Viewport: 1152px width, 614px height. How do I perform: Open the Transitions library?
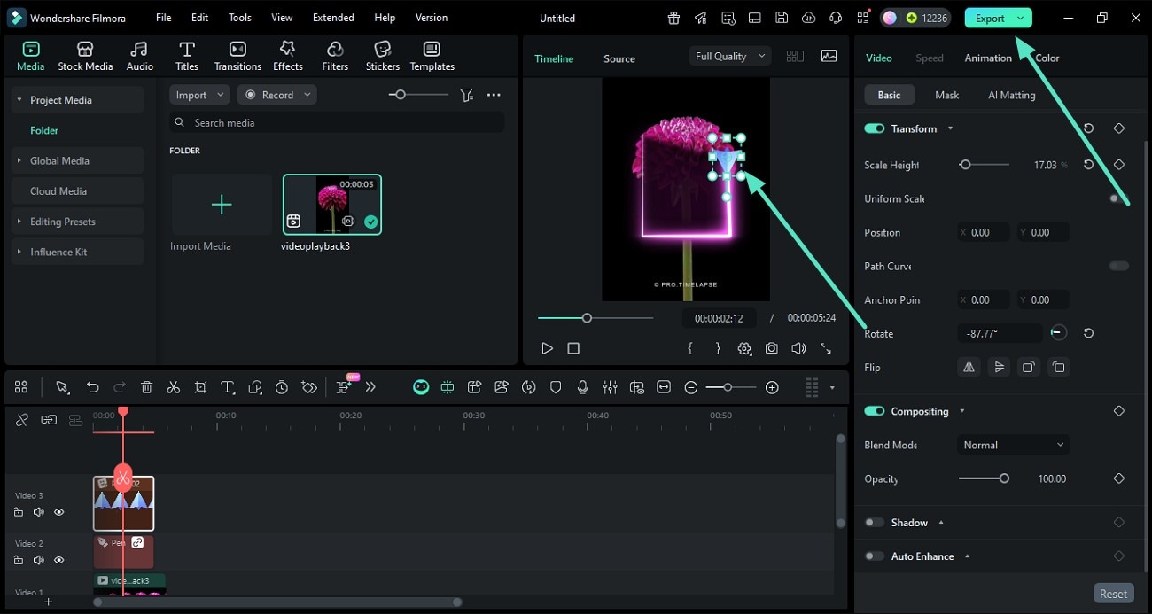pyautogui.click(x=237, y=56)
